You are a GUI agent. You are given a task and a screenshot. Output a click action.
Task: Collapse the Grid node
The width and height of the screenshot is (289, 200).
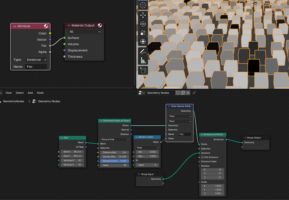[62, 138]
